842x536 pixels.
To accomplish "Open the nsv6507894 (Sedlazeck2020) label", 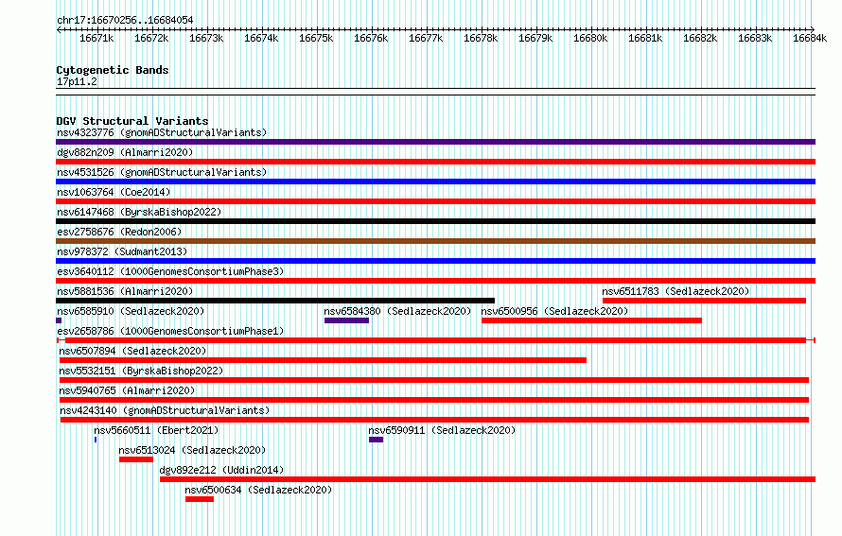I will coord(132,351).
